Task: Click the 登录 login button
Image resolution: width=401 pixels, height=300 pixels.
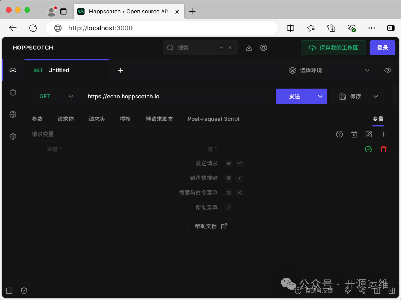Action: (x=382, y=48)
